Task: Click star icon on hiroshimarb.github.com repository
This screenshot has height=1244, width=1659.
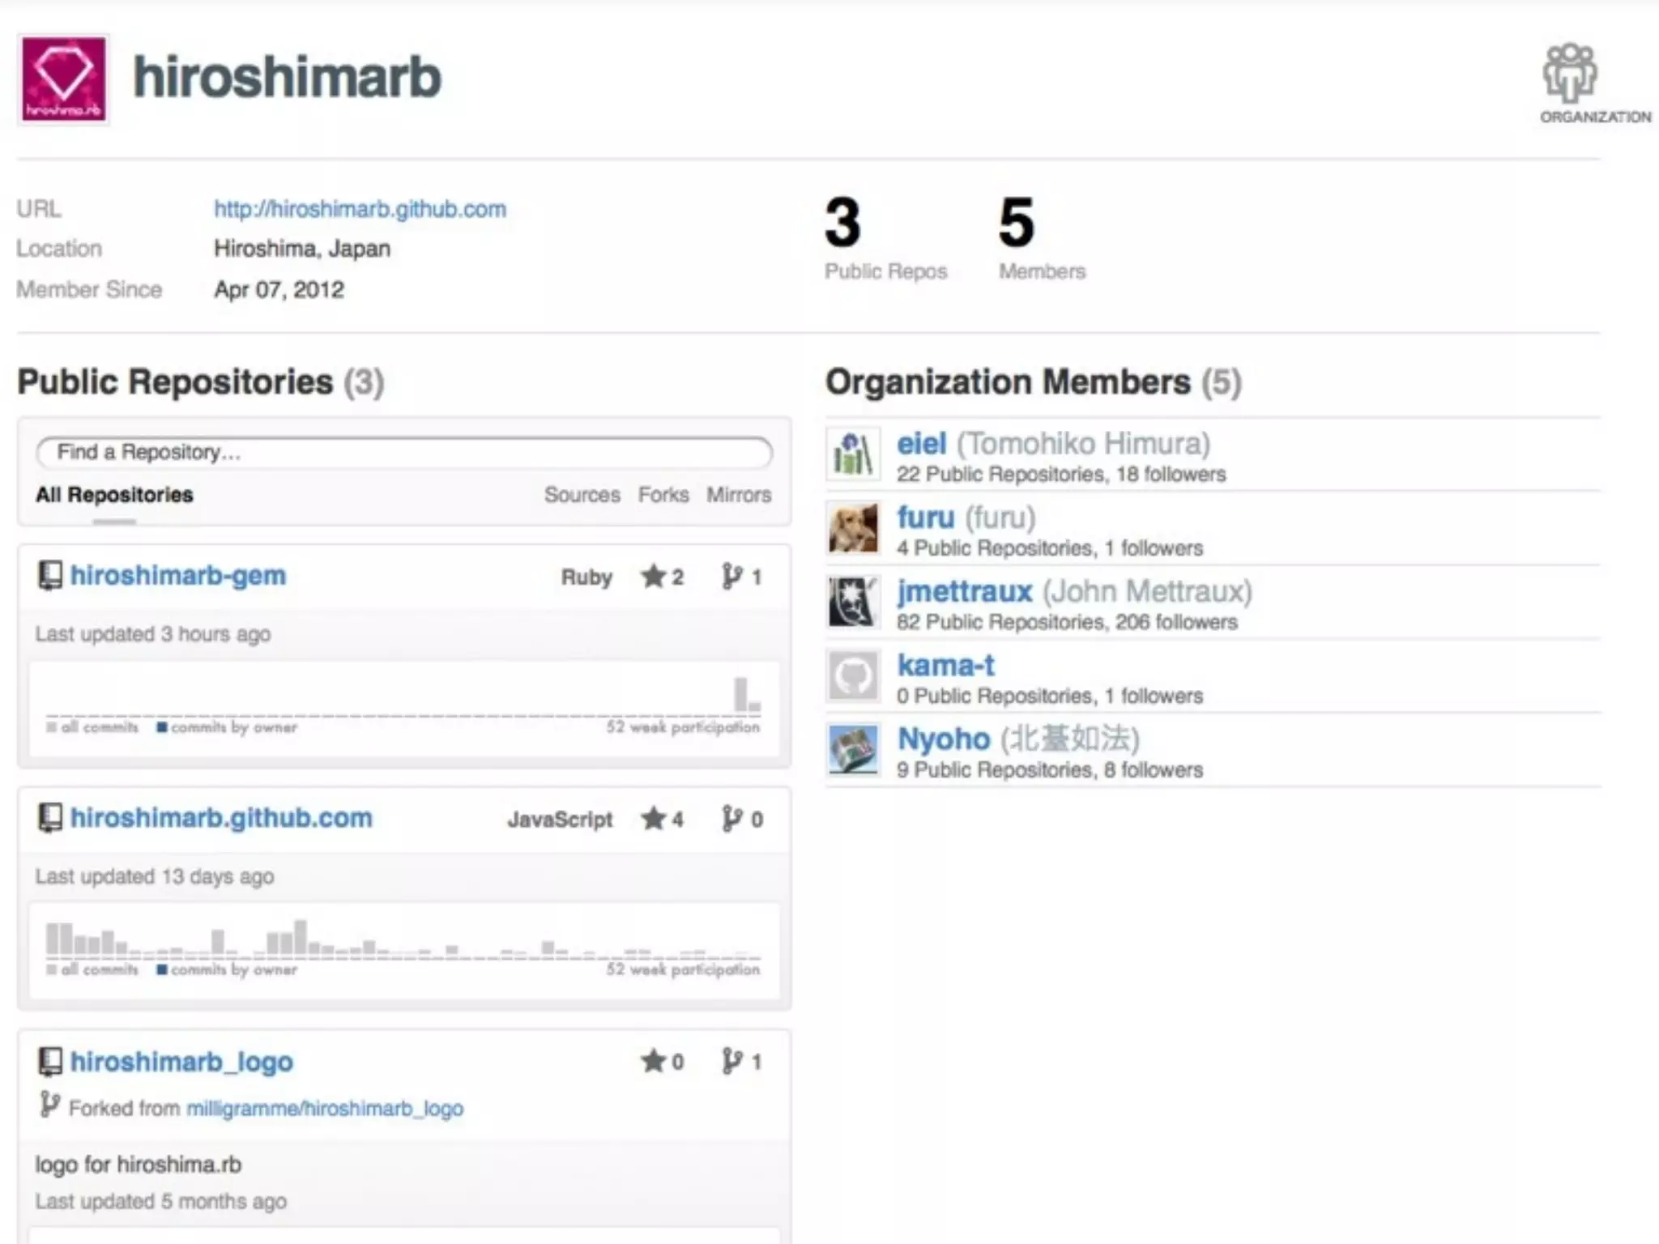Action: click(x=653, y=819)
